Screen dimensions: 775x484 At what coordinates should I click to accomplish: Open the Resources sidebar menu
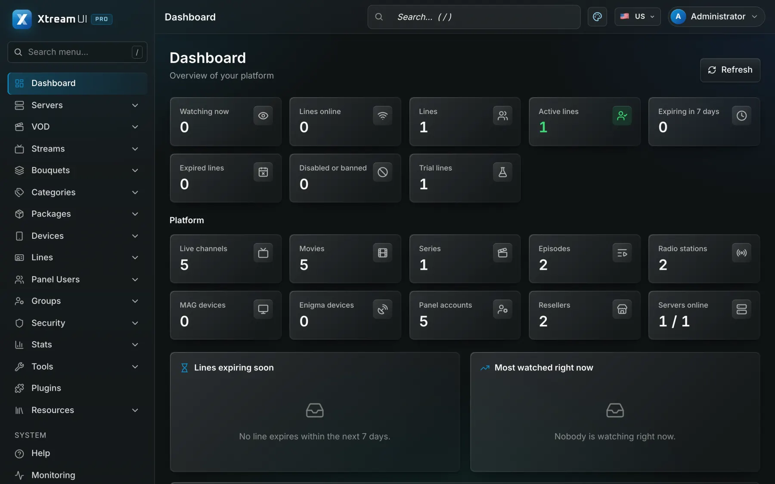pos(77,410)
